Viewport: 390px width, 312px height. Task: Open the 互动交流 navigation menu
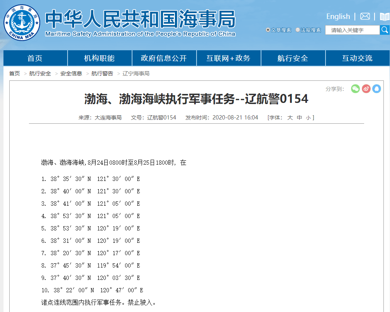pyautogui.click(x=358, y=58)
